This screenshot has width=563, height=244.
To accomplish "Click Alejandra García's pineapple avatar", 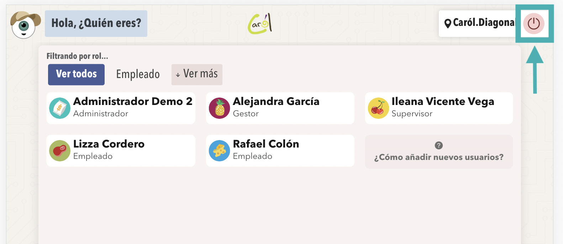I will (x=219, y=108).
